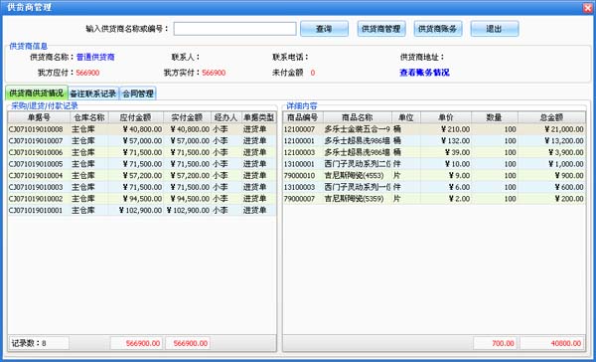Open 供货商管理 button in top bar
Screen dimensions: 596x362
[x=380, y=29]
